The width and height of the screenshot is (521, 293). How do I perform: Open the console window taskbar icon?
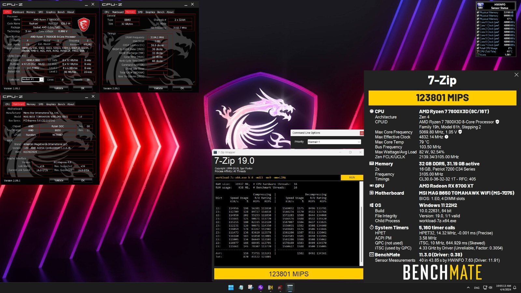click(290, 287)
